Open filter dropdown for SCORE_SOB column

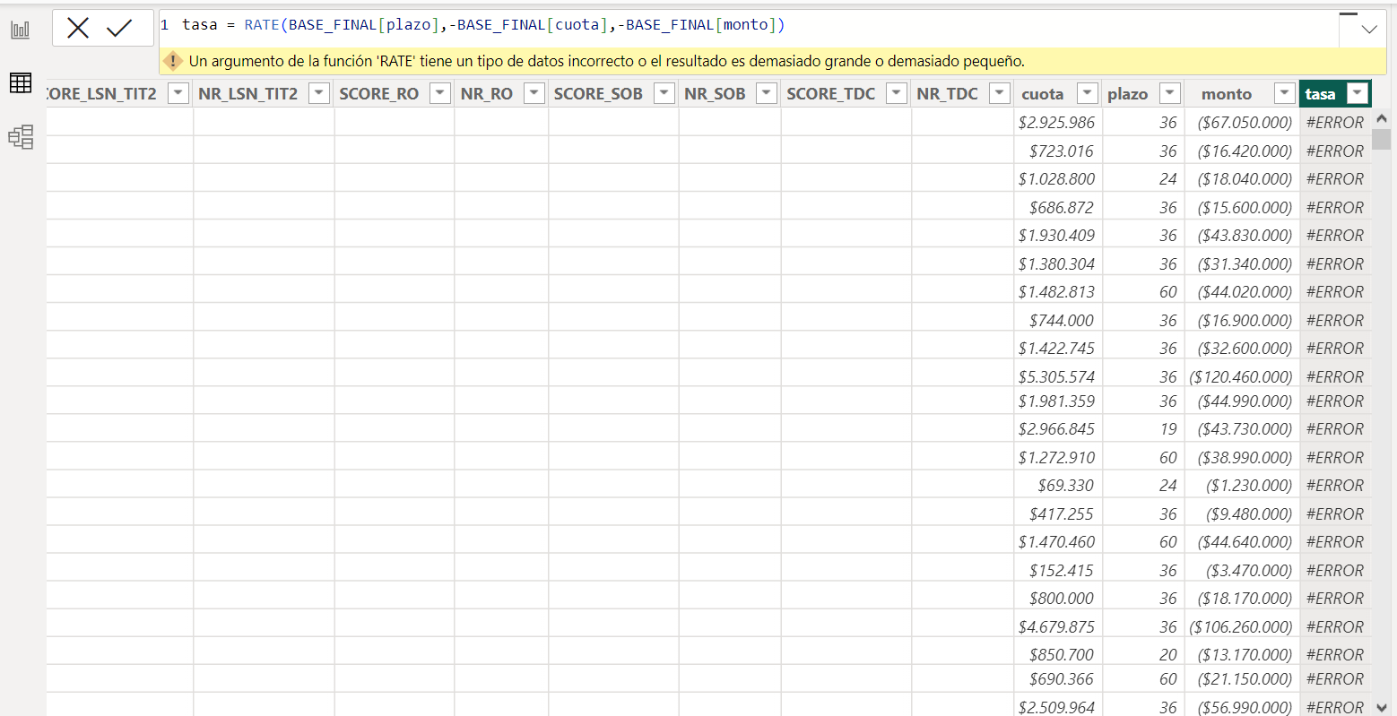[664, 93]
